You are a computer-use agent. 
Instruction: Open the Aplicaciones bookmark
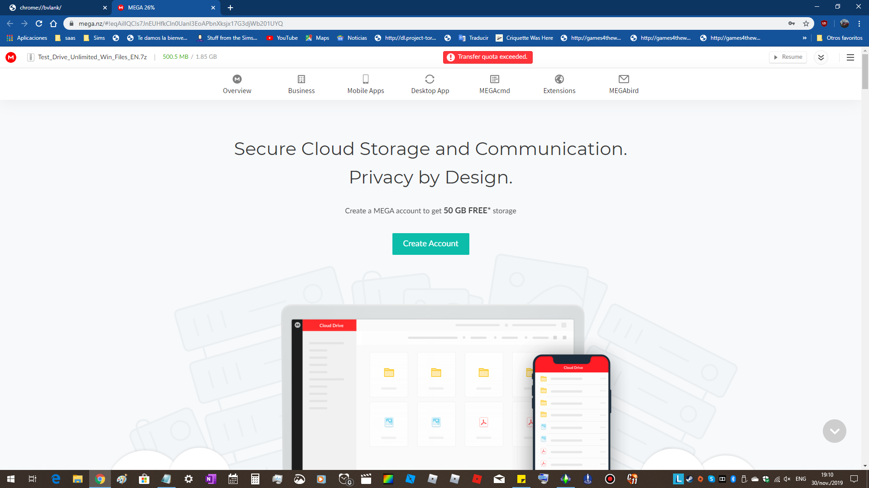click(27, 38)
